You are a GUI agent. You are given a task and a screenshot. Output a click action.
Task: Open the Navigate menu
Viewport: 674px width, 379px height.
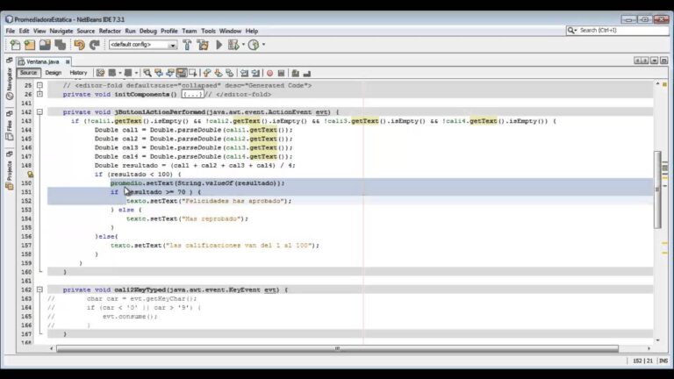[61, 31]
